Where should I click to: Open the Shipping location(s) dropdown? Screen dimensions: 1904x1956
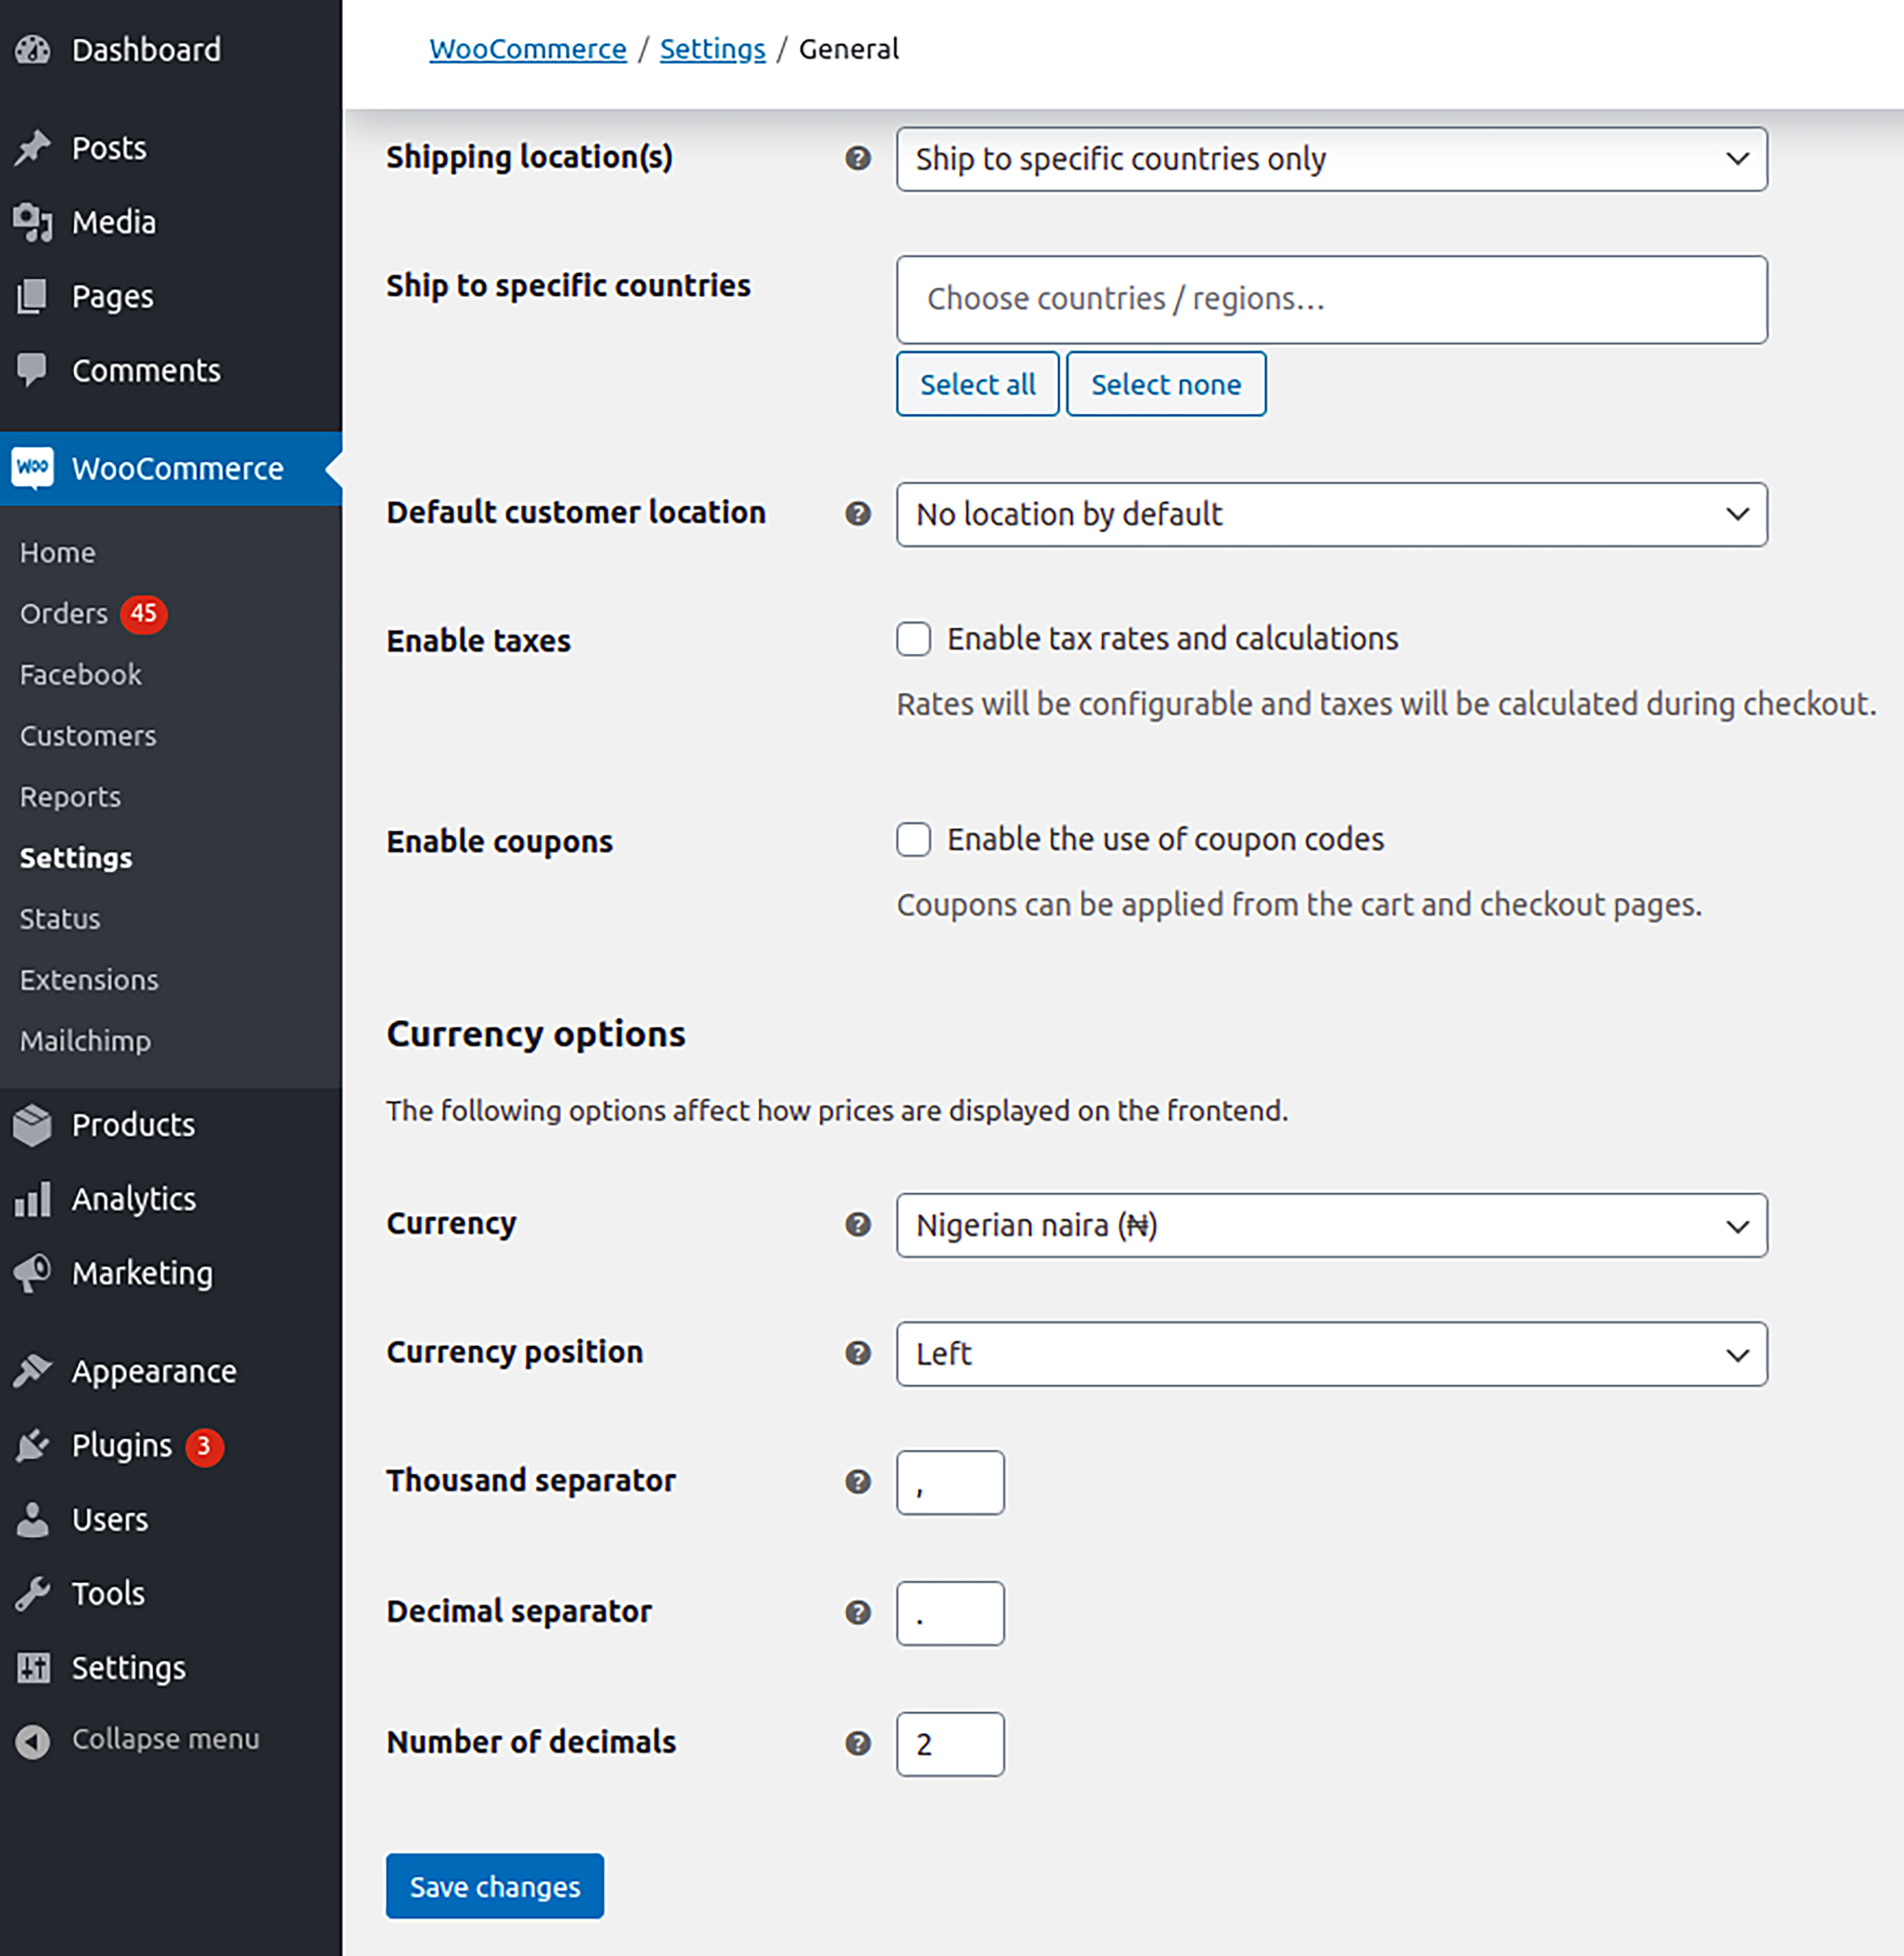[x=1331, y=159]
